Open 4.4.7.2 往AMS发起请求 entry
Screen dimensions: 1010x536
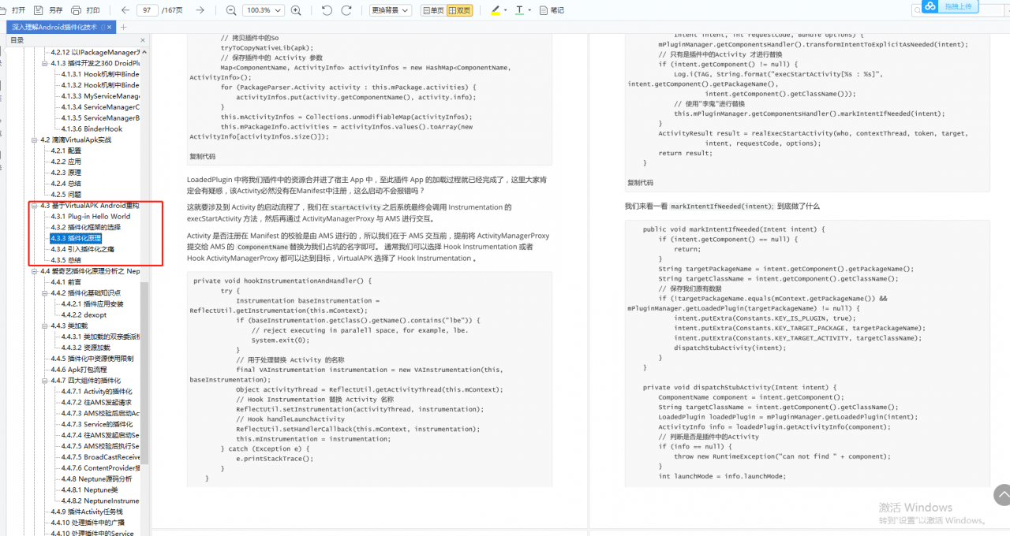pos(97,402)
